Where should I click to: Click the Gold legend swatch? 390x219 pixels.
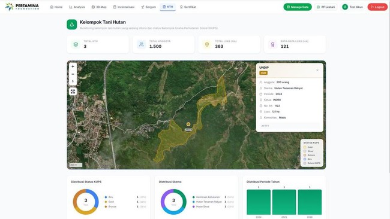pos(305,147)
